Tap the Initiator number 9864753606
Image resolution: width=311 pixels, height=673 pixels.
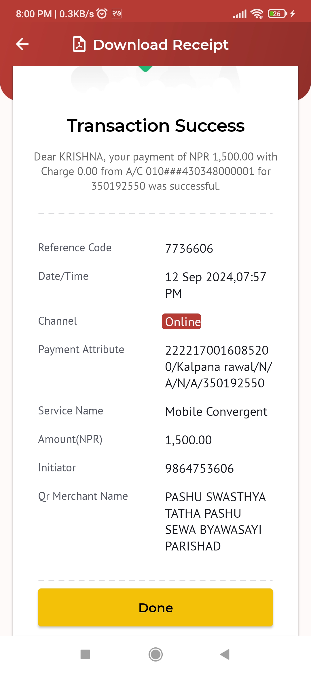point(199,469)
